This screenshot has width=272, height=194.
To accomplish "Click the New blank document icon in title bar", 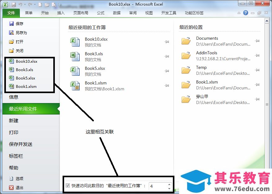I will coord(40,5).
